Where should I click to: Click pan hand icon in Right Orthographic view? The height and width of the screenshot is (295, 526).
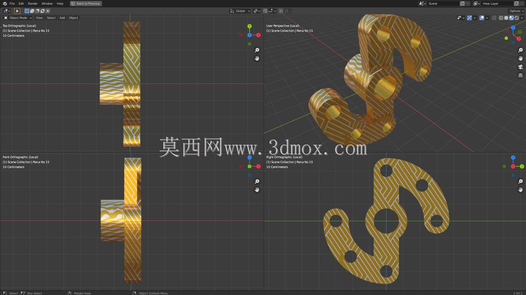pos(521,190)
